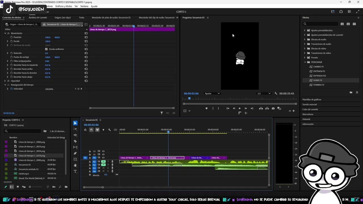Expand the Efectos de audio folder
This screenshot has width=363, height=204.
(x=305, y=39)
